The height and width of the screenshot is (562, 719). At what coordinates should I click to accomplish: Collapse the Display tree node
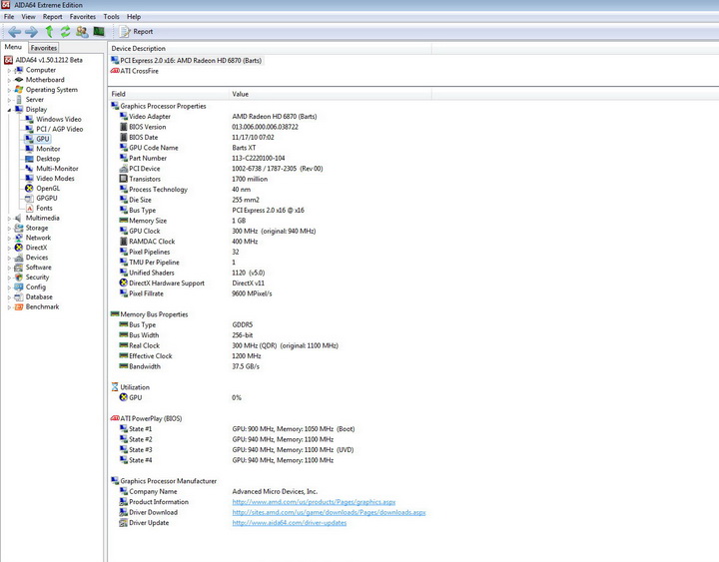click(x=9, y=110)
